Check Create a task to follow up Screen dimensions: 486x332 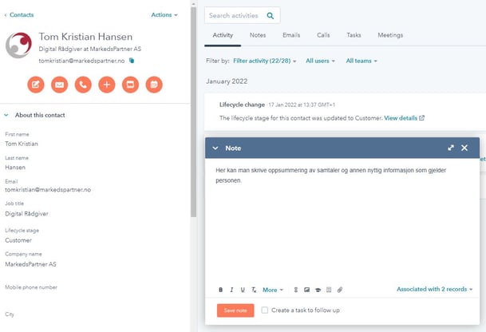265,310
